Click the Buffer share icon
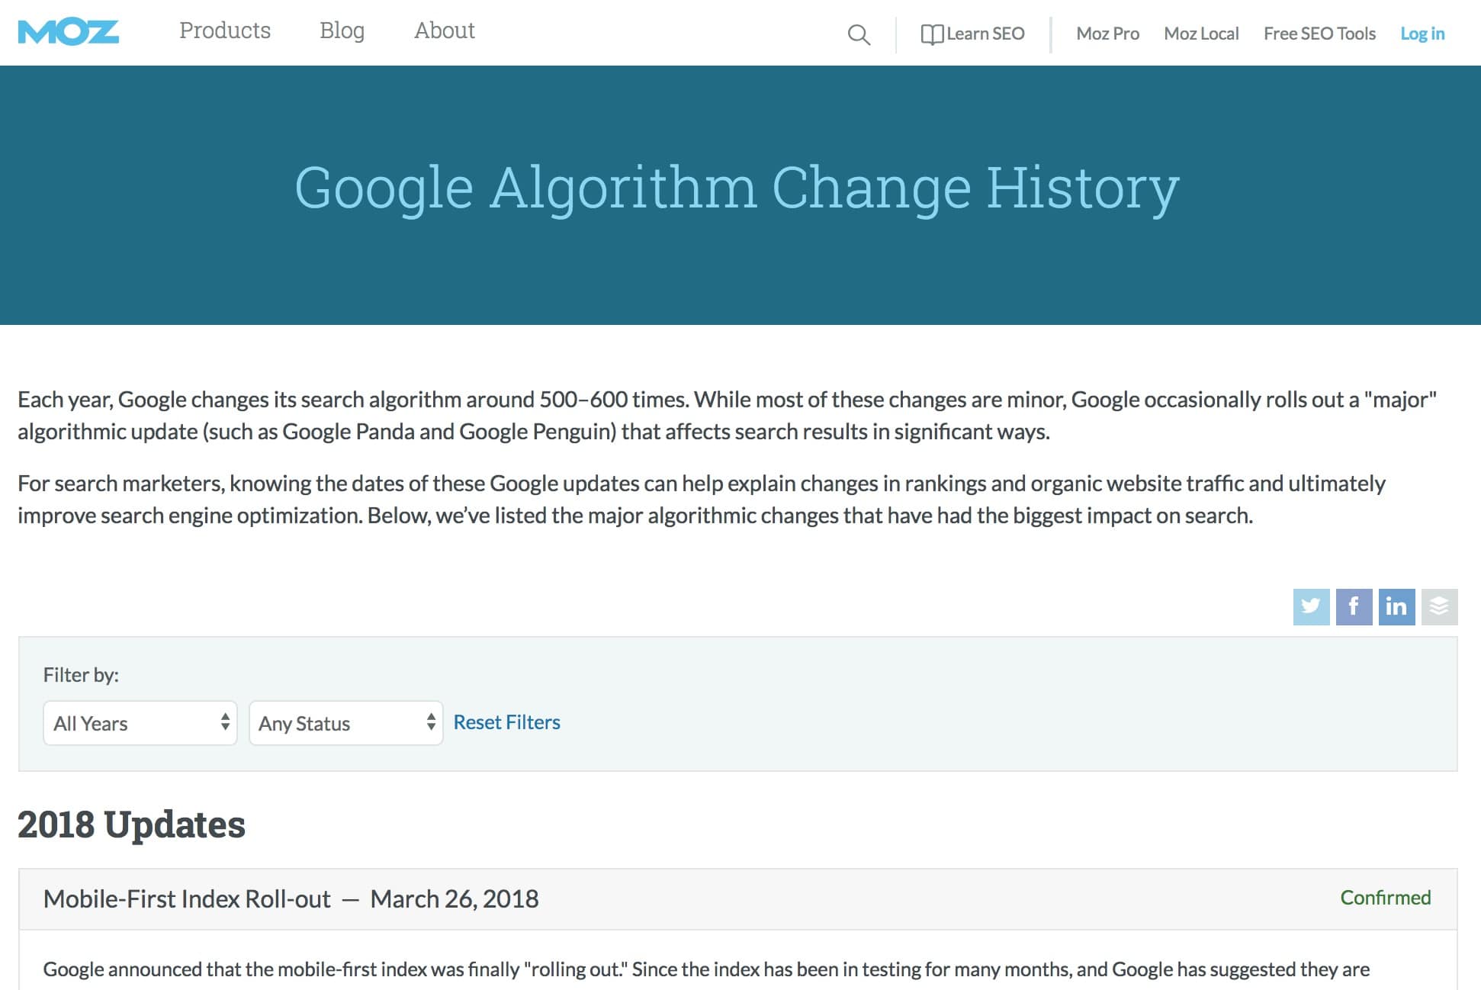1481x990 pixels. point(1439,606)
